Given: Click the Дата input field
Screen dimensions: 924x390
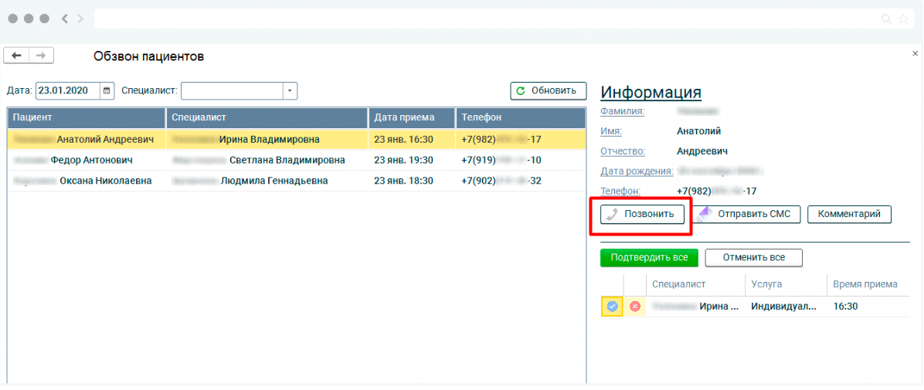Looking at the screenshot, I should coord(68,91).
